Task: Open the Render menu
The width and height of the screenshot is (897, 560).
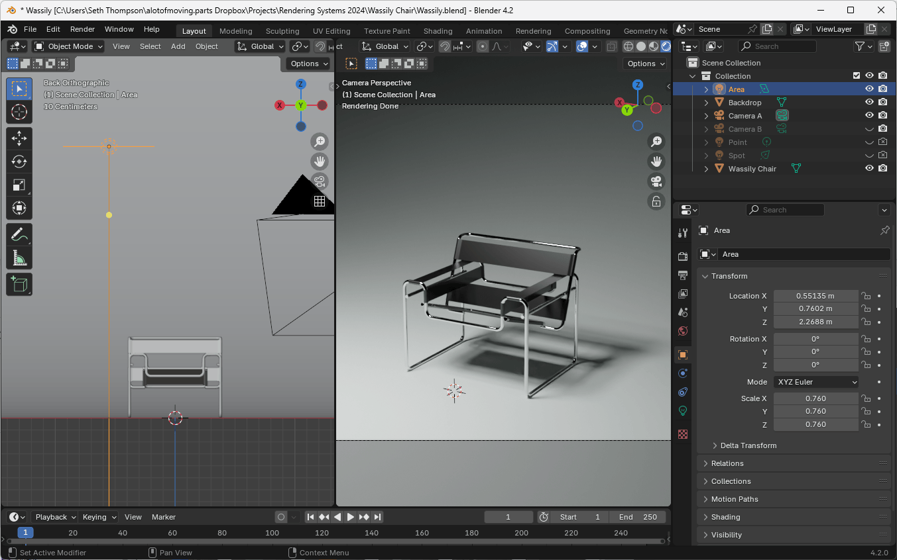Action: [82, 29]
